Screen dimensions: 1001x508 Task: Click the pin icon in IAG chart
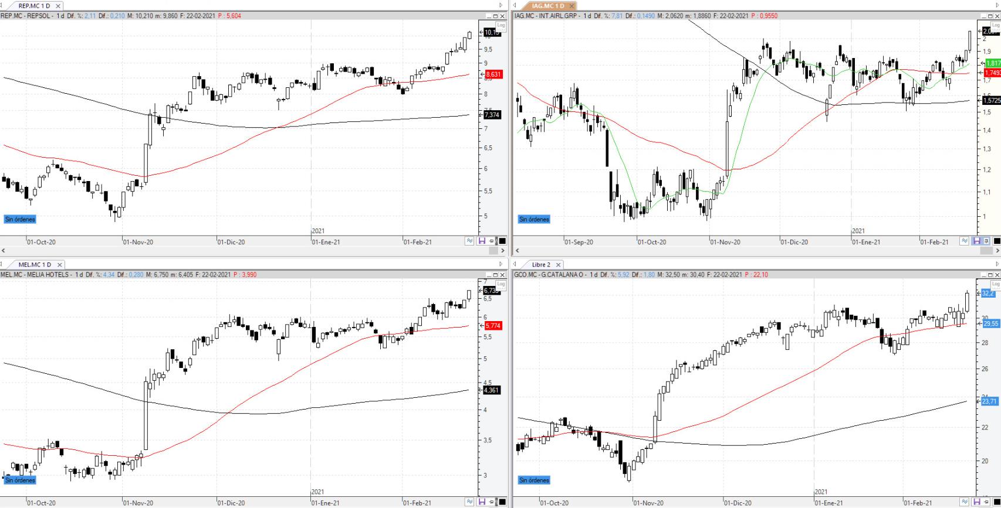coord(987,241)
